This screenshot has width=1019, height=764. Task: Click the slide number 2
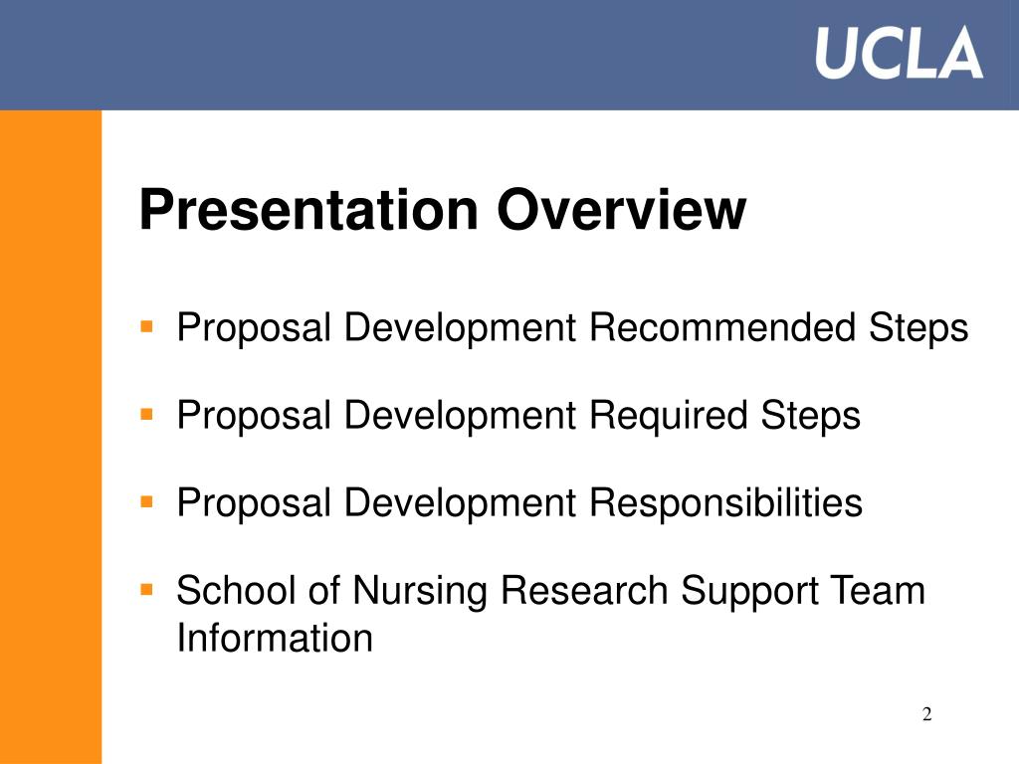point(926,714)
